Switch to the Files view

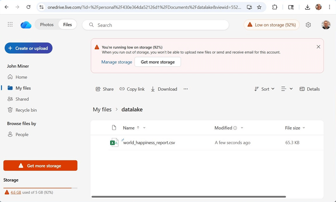[68, 25]
